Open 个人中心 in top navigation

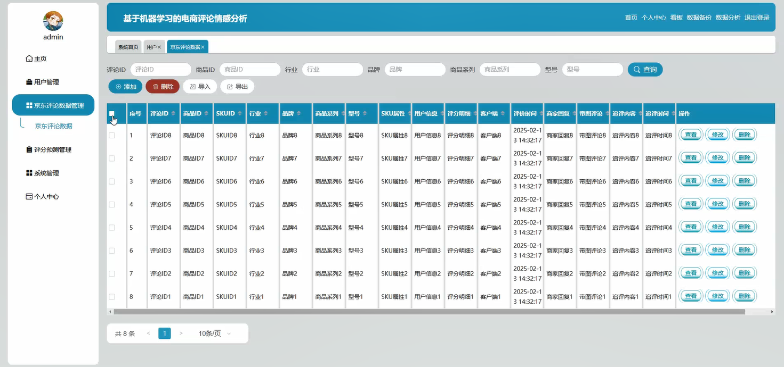point(653,18)
